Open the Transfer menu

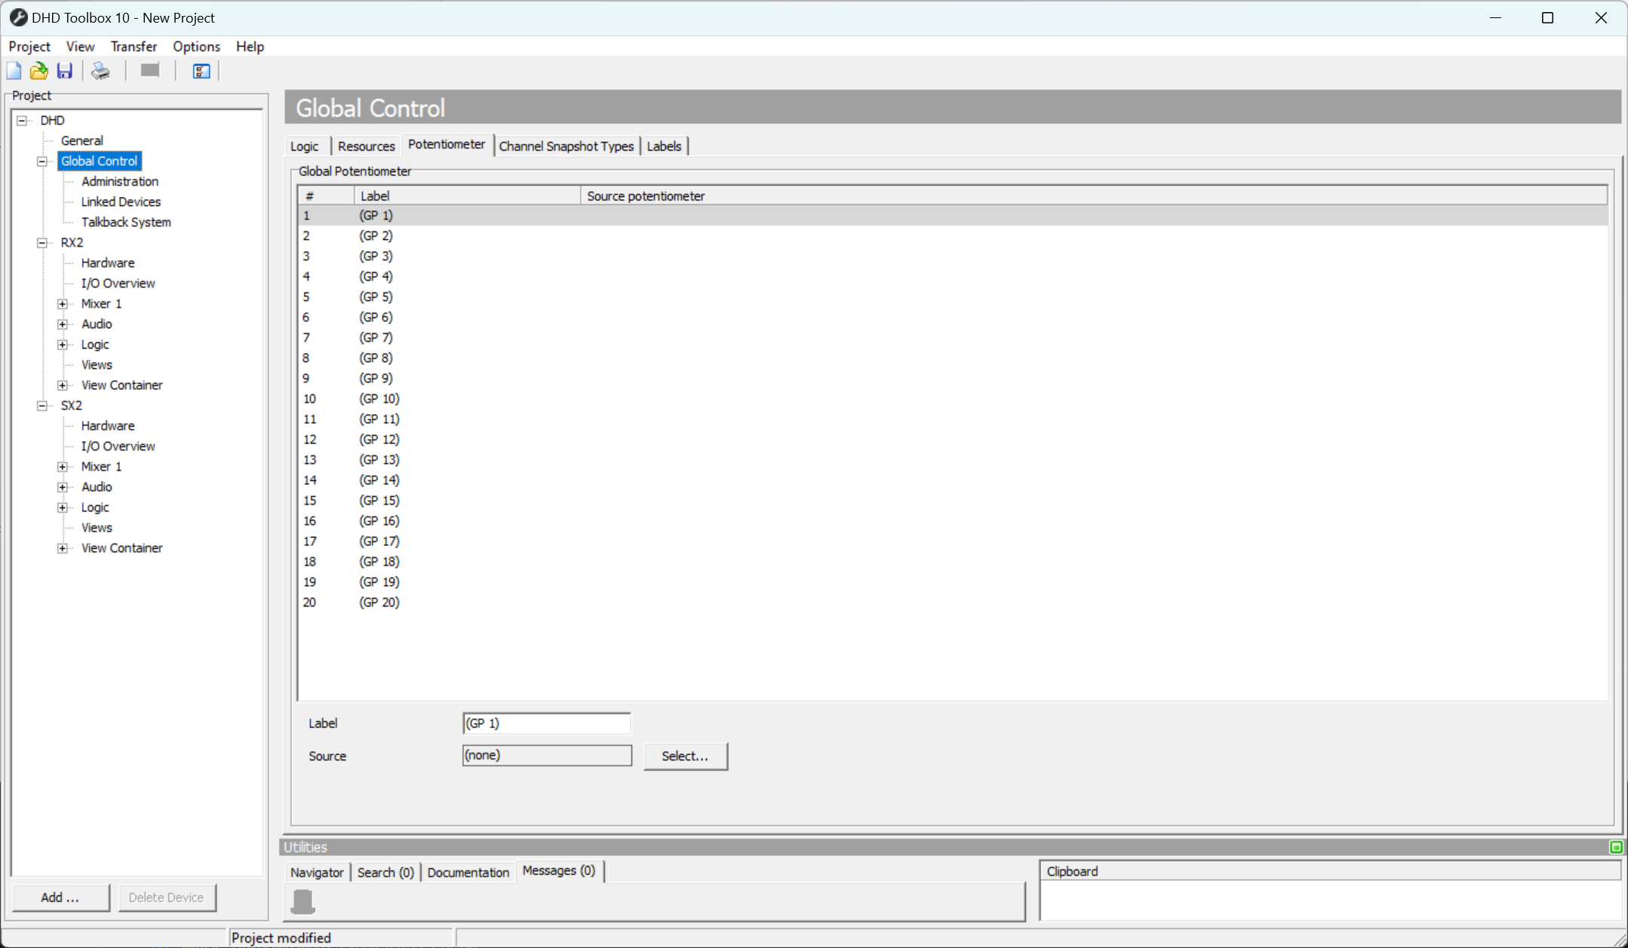click(x=134, y=47)
